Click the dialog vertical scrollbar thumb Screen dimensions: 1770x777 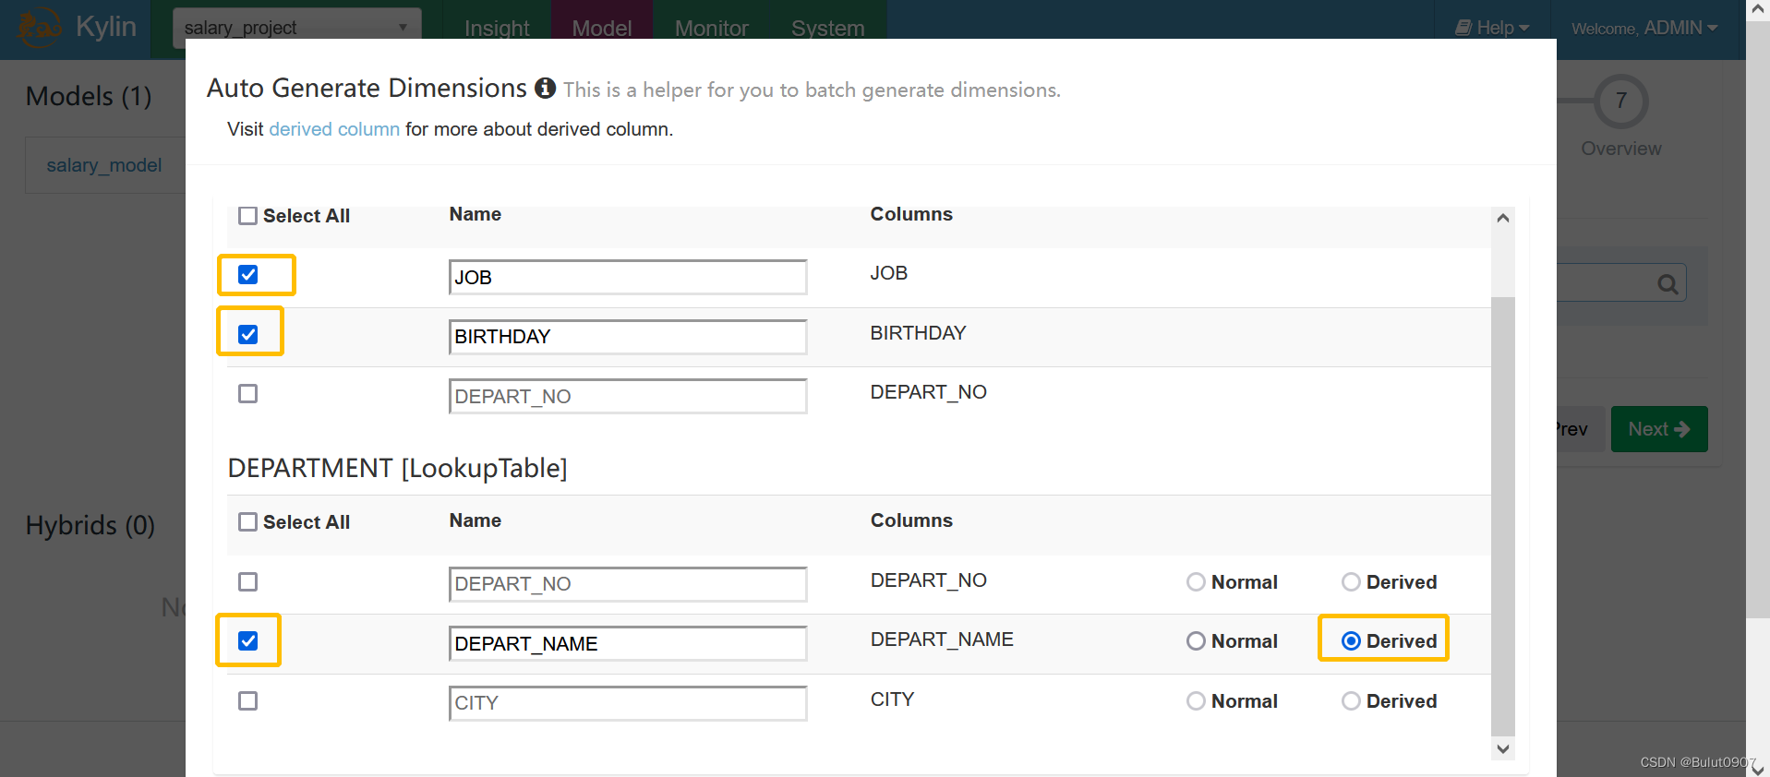(1503, 517)
